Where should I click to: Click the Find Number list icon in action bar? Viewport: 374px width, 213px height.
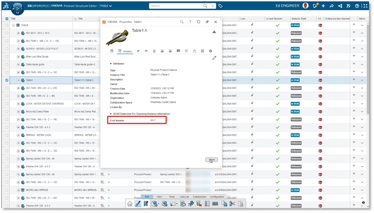207,204
